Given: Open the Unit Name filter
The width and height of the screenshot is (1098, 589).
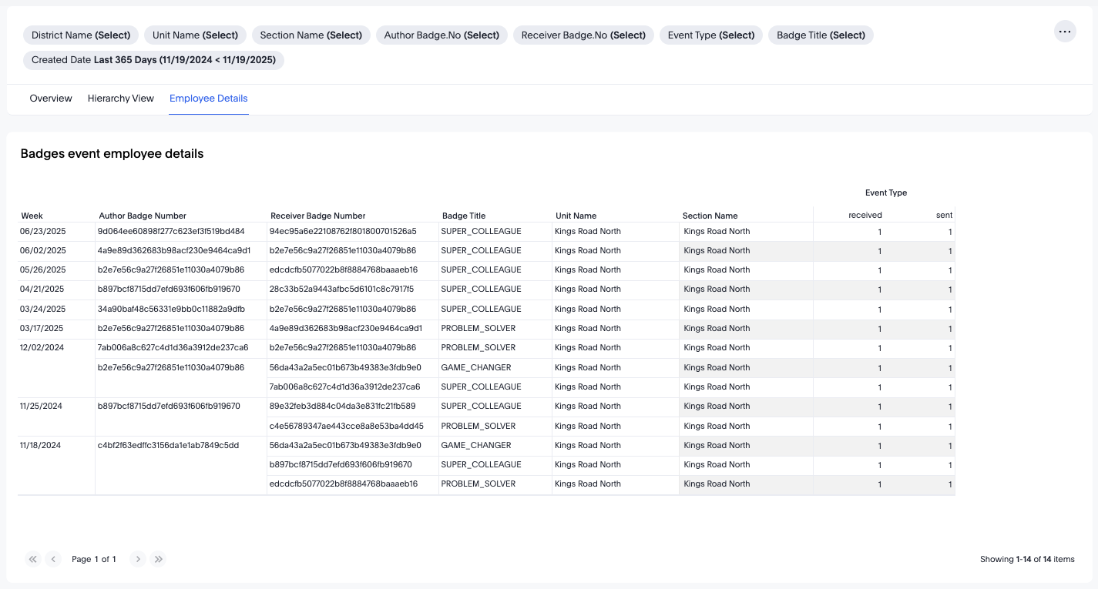Looking at the screenshot, I should (x=195, y=35).
